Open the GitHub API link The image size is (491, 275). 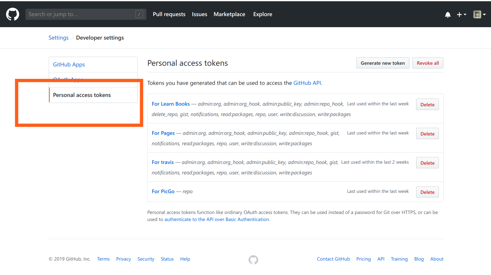[x=307, y=83]
